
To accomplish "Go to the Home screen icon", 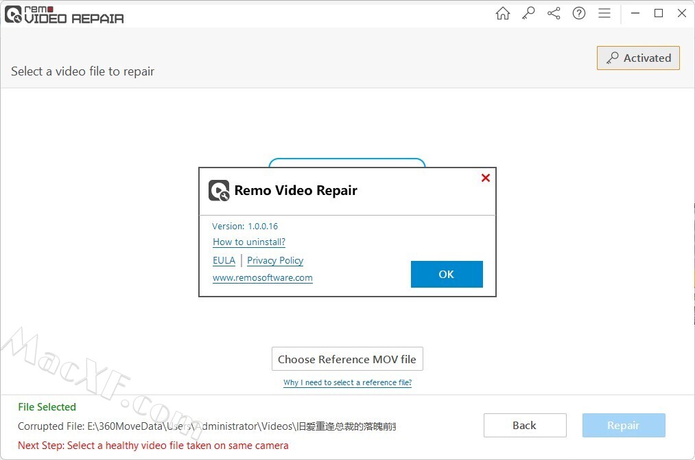I will coord(503,14).
